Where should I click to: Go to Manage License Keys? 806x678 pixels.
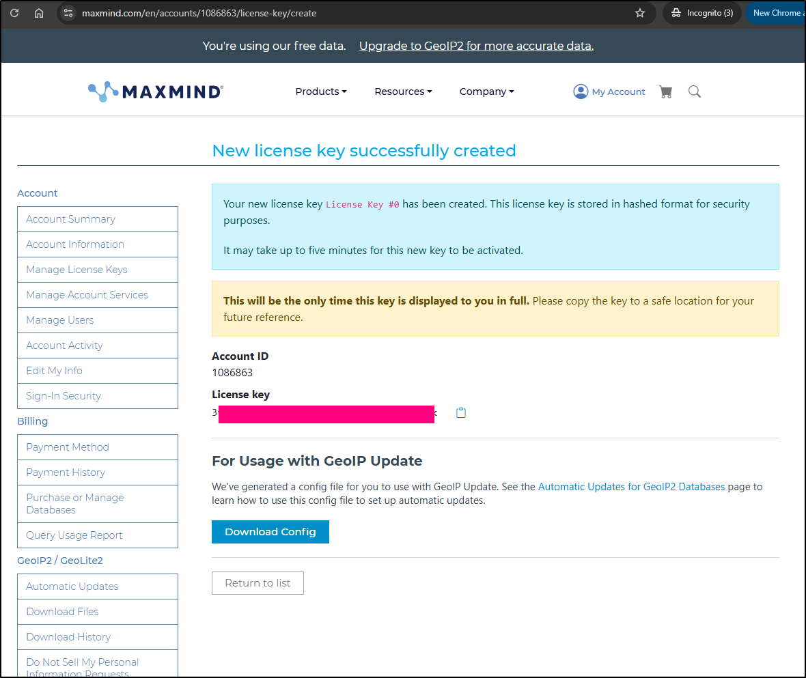coord(98,270)
